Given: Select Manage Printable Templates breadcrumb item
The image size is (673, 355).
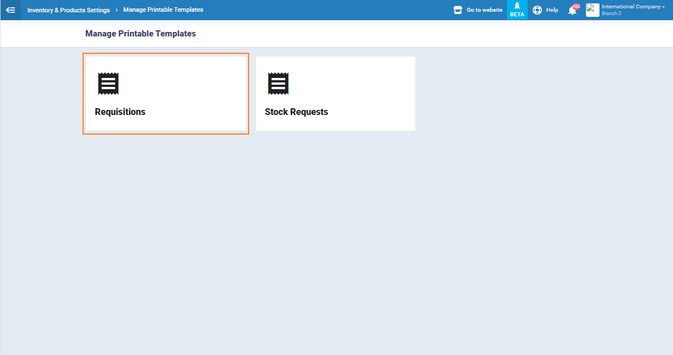Looking at the screenshot, I should pos(163,10).
